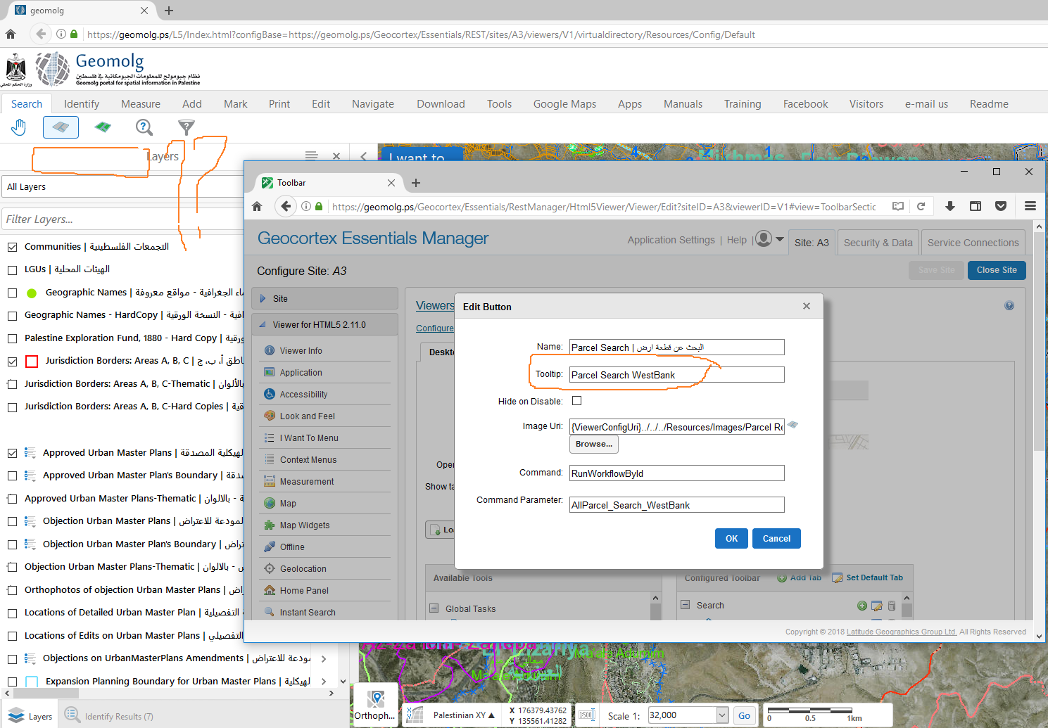Click the Close Site button
The width and height of the screenshot is (1048, 728).
pyautogui.click(x=997, y=270)
